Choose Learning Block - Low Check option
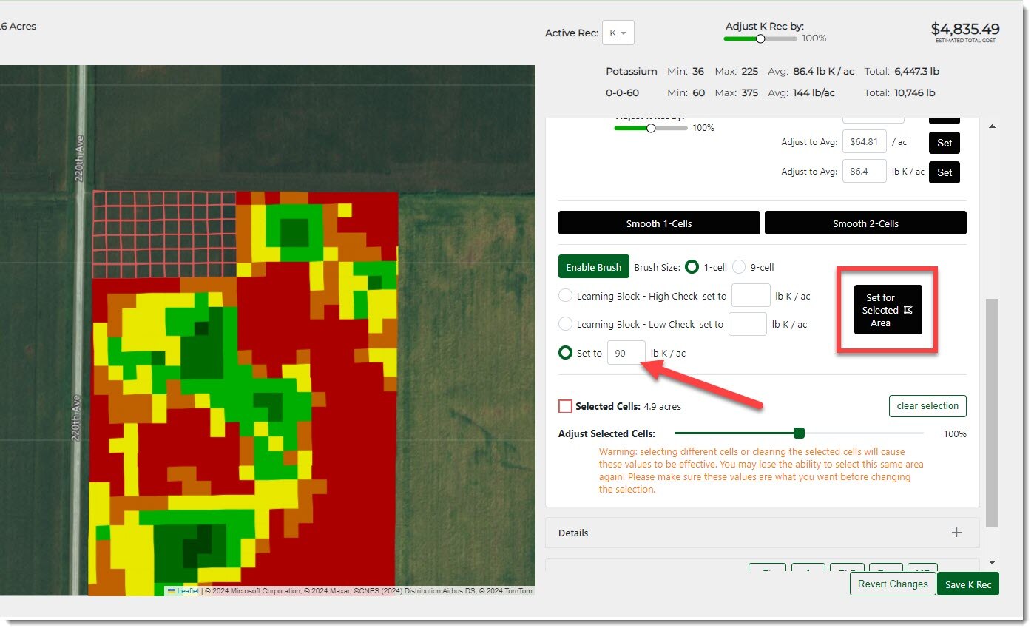This screenshot has height=631, width=1034. 565,324
